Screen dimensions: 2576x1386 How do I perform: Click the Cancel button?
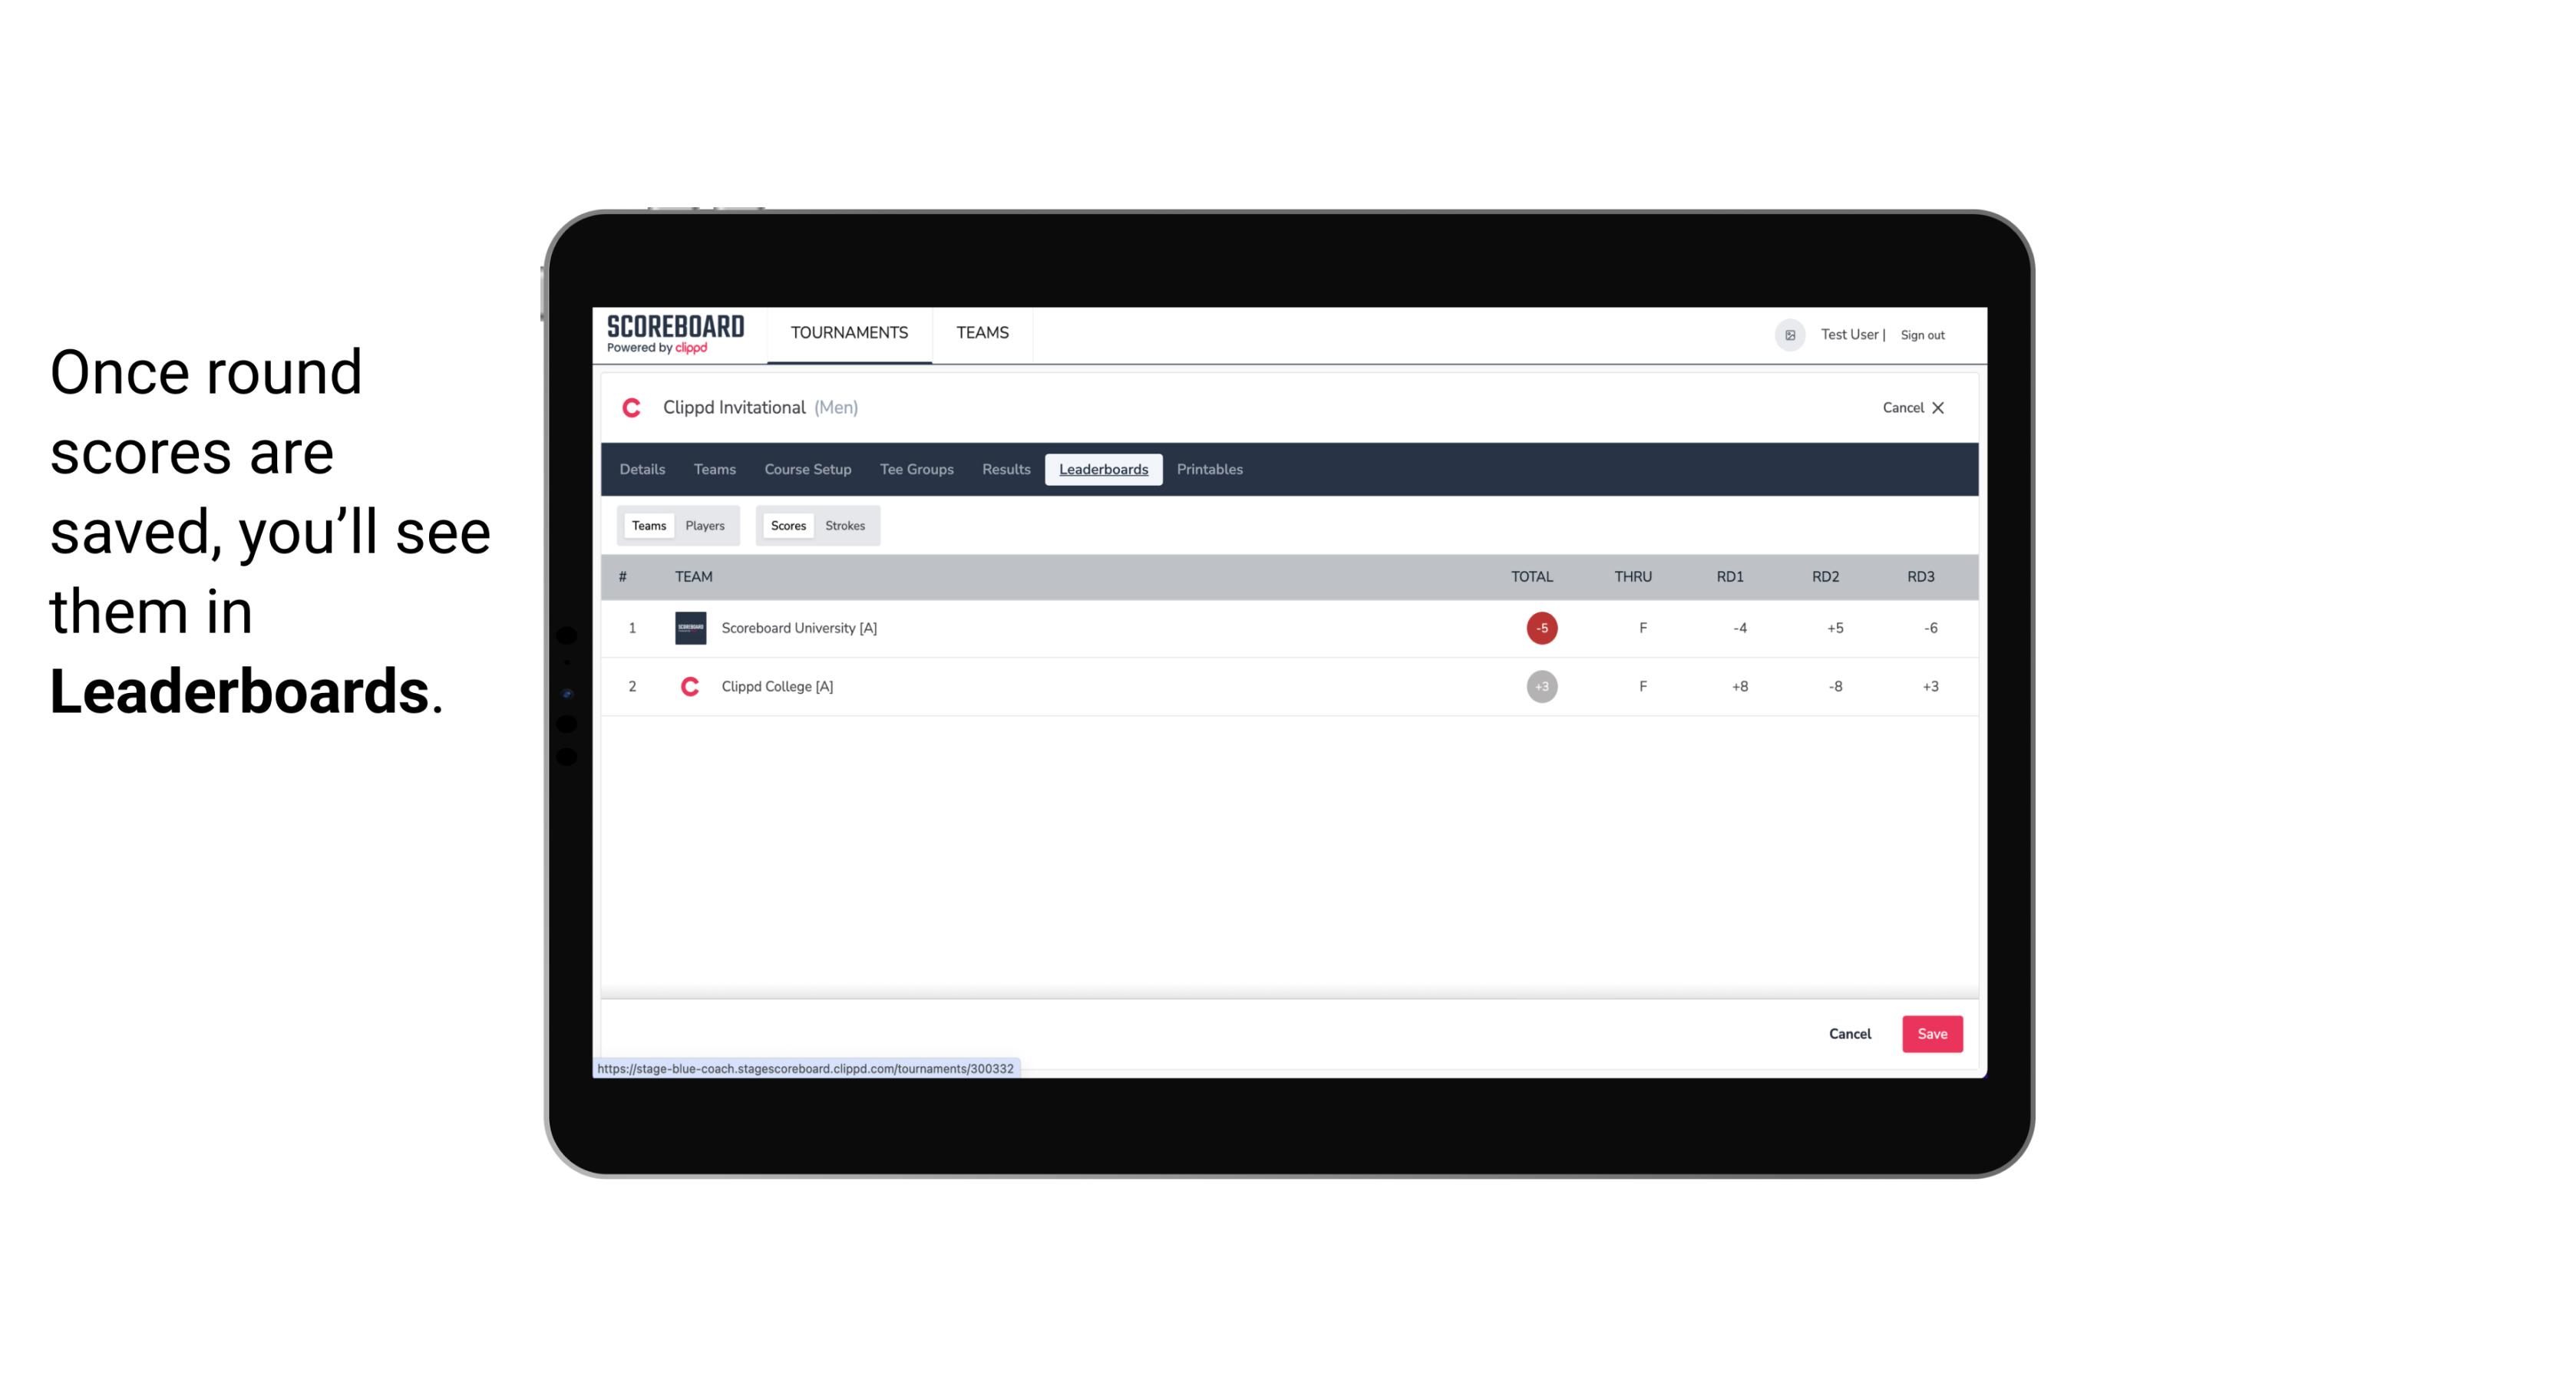pos(1849,1033)
